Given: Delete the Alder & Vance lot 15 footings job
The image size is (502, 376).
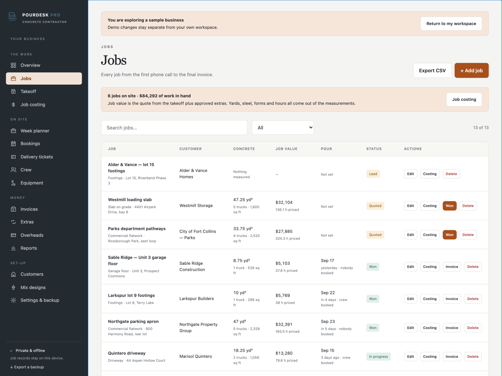Looking at the screenshot, I should tap(451, 174).
